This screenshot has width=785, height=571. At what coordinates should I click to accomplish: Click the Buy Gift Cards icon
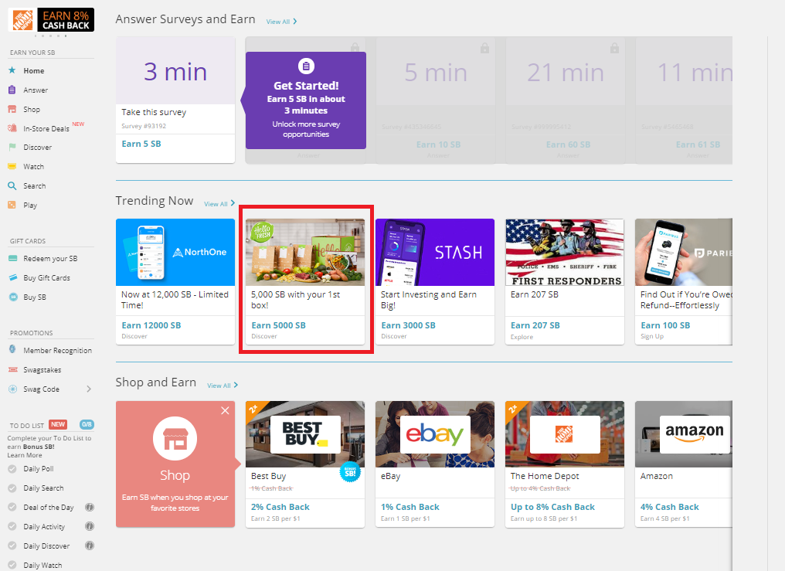13,277
